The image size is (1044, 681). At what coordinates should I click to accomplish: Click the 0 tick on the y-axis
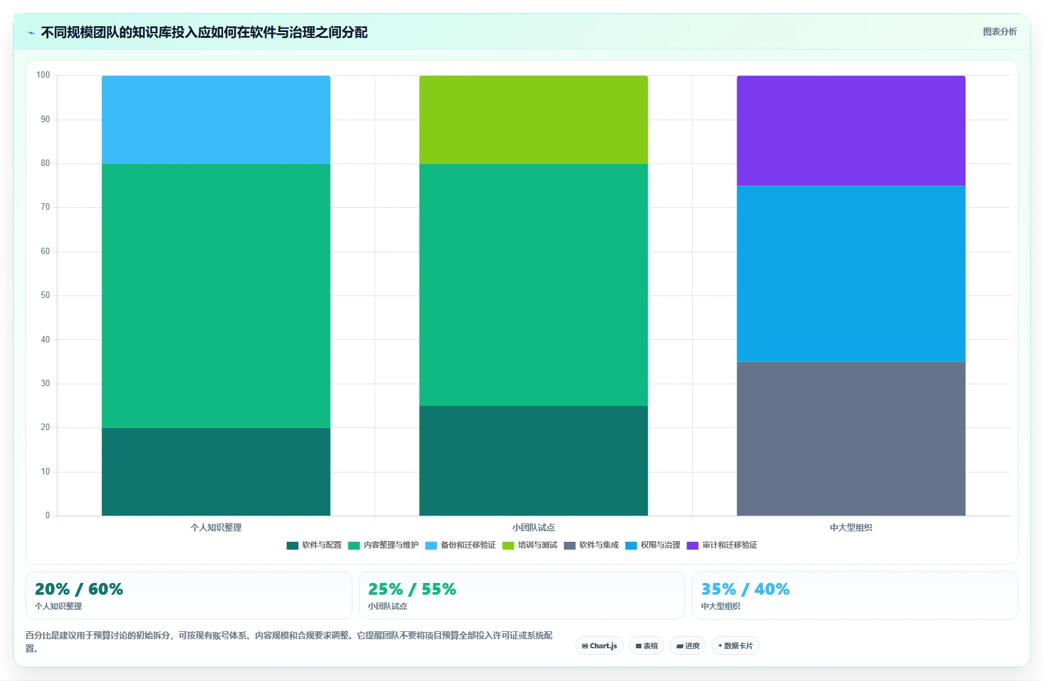pos(48,516)
